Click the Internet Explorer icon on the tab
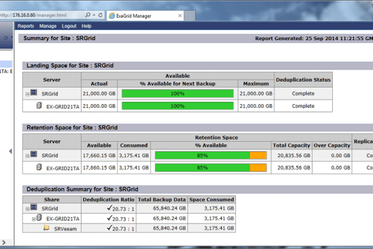The image size is (373, 249). (x=112, y=16)
